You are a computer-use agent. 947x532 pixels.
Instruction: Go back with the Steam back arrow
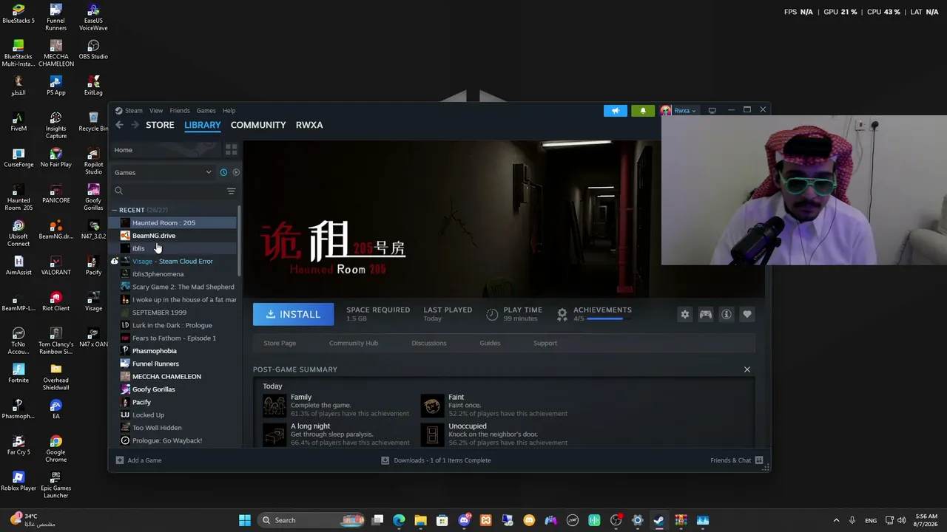[119, 125]
